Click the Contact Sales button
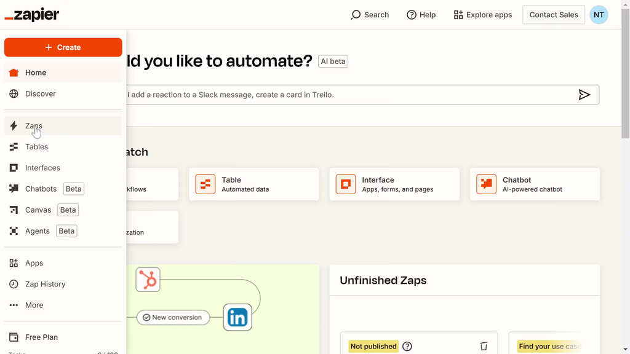This screenshot has width=630, height=354. tap(553, 15)
